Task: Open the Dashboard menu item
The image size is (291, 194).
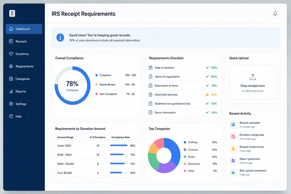Action: [x=24, y=29]
